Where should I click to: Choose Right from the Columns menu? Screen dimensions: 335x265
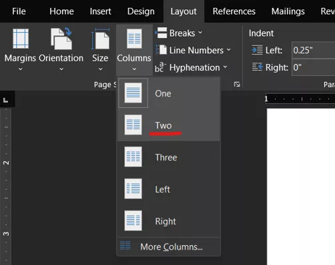pyautogui.click(x=169, y=221)
